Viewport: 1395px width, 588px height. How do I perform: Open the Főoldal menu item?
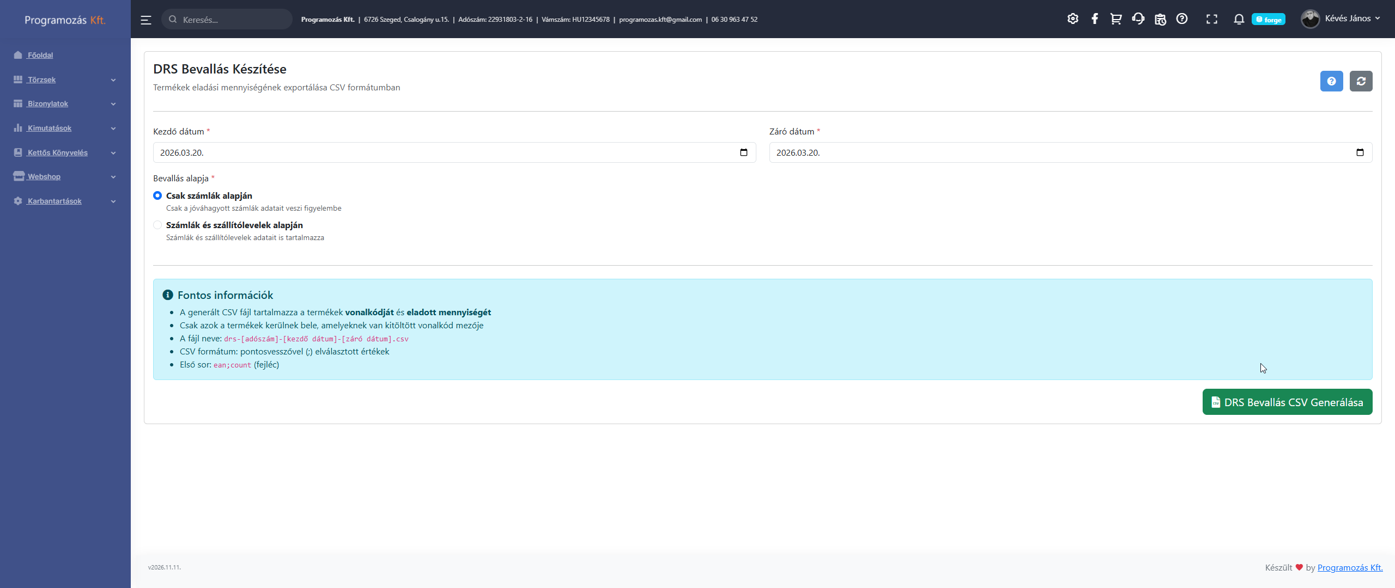[x=40, y=55]
